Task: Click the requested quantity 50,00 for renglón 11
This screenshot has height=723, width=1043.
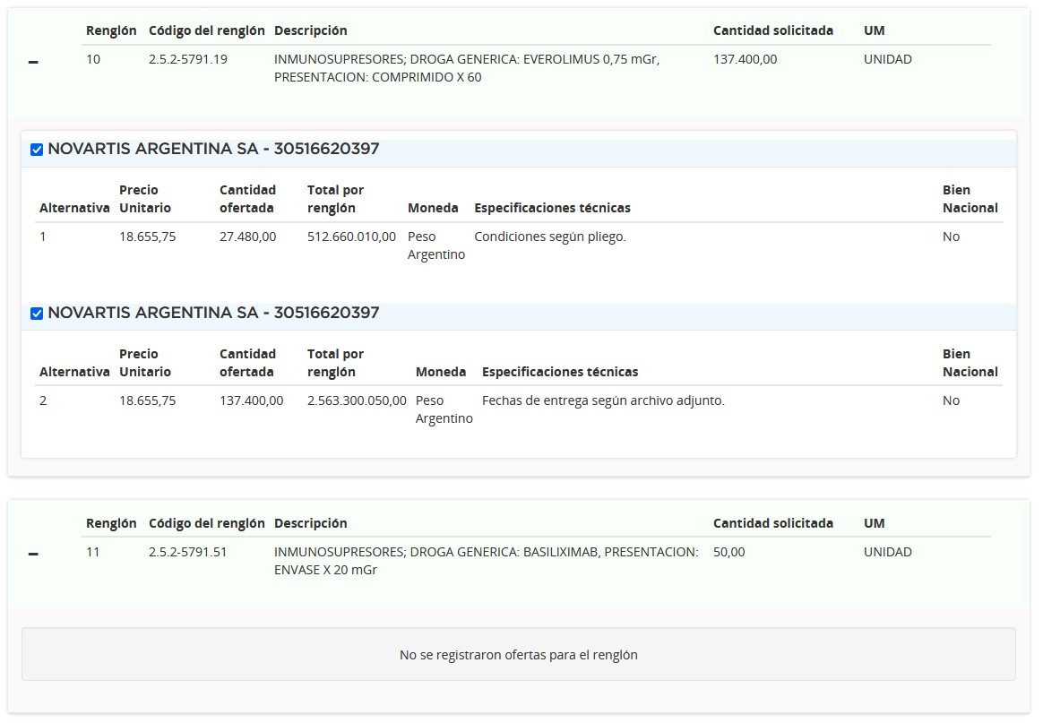Action: (x=728, y=552)
